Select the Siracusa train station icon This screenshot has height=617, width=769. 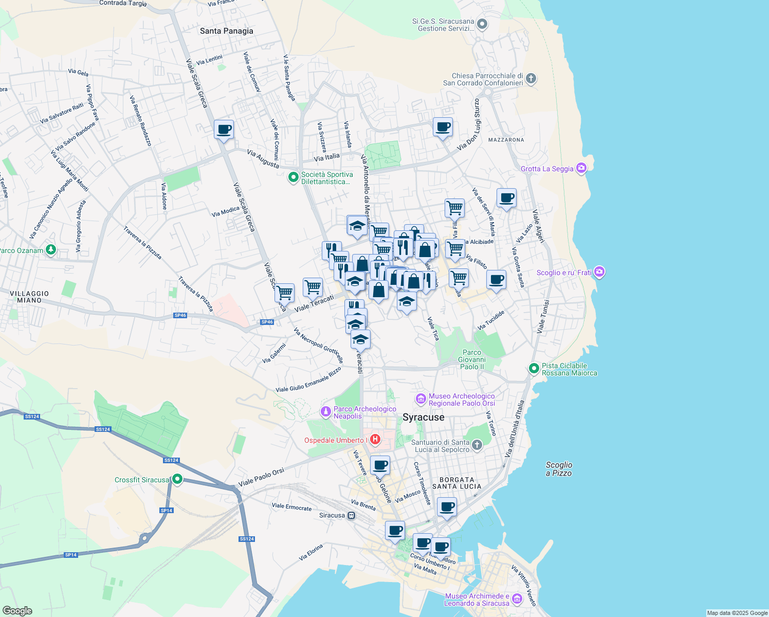[352, 515]
